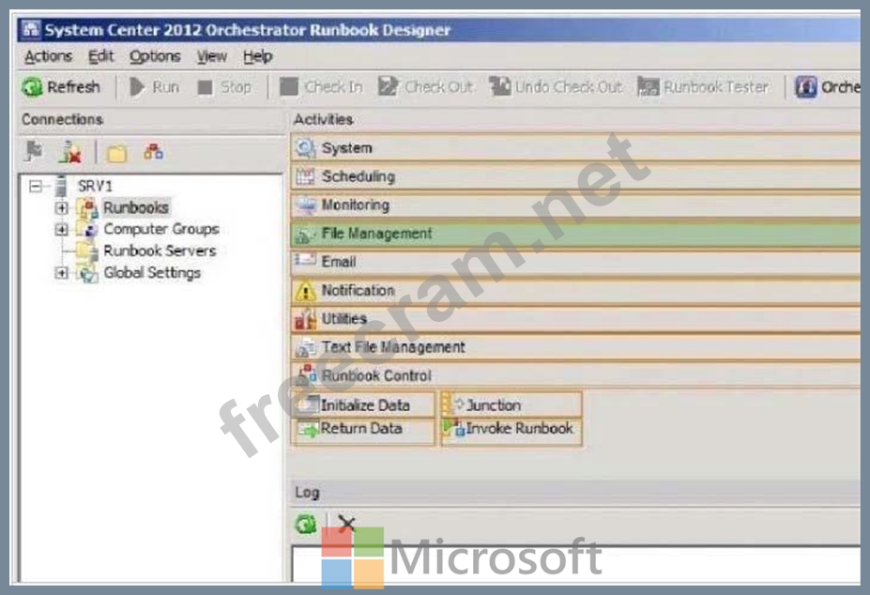Viewport: 870px width, 595px height.
Task: Select Runbook Servers in the tree
Action: (x=160, y=251)
